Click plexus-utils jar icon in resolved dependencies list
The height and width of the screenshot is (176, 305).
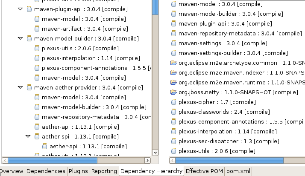coord(173,151)
